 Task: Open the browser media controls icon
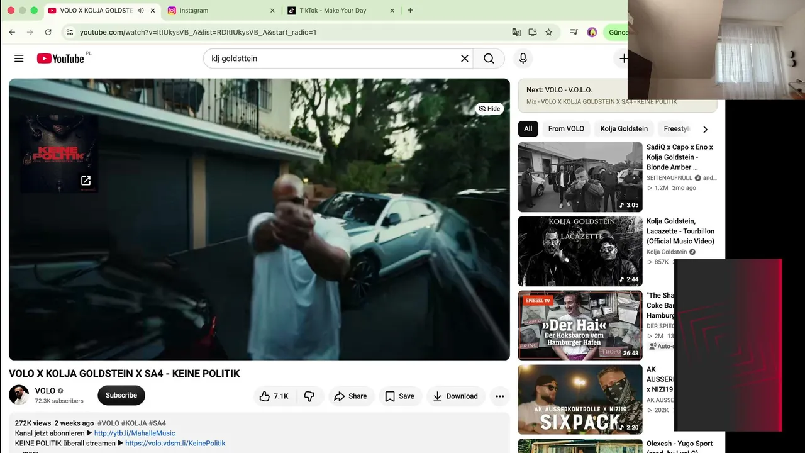point(574,32)
